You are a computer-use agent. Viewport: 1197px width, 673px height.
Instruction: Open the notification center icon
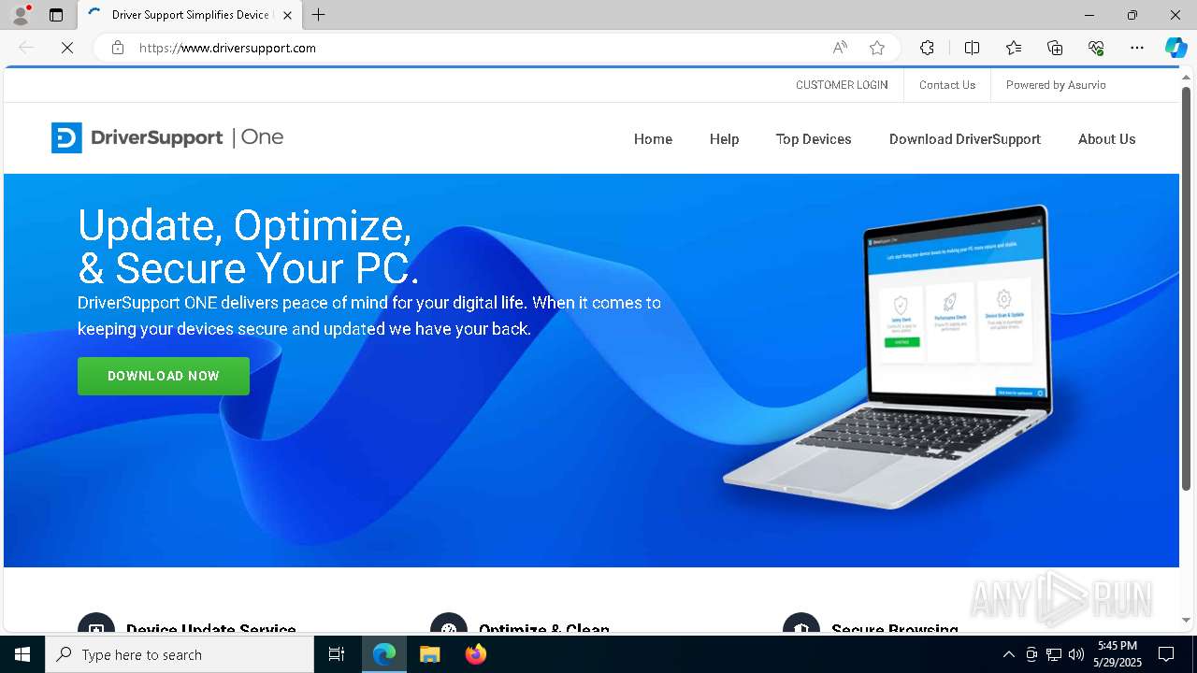[1166, 654]
